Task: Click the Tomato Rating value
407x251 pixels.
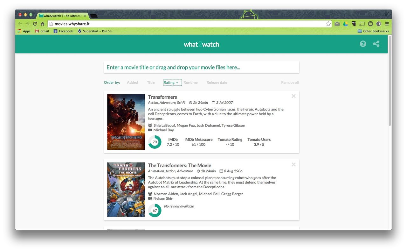Action: (x=230, y=144)
